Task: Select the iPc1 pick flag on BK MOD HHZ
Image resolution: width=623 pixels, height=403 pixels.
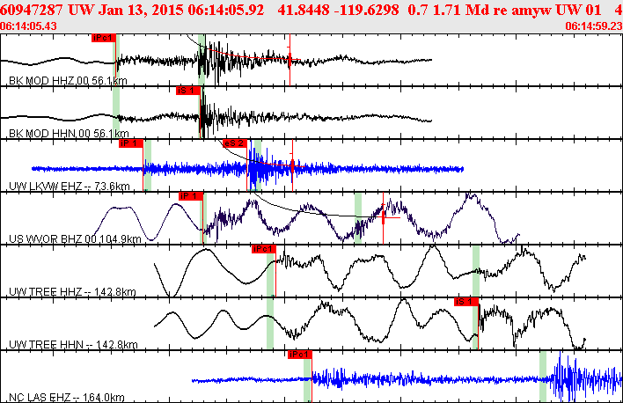Action: (104, 38)
